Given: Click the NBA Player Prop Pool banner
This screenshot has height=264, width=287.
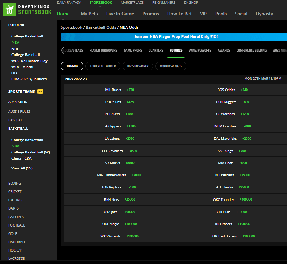Looking at the screenshot, I should (x=174, y=36).
